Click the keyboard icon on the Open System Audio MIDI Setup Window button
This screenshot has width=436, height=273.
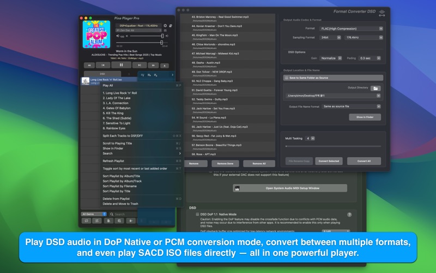tap(237, 188)
